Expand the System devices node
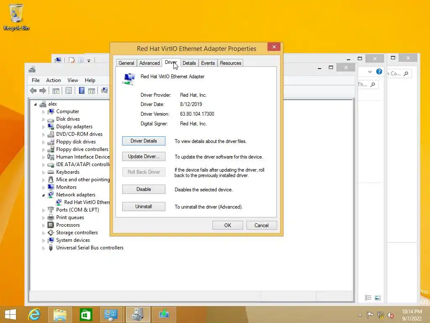This screenshot has height=323, width=430. click(x=43, y=240)
